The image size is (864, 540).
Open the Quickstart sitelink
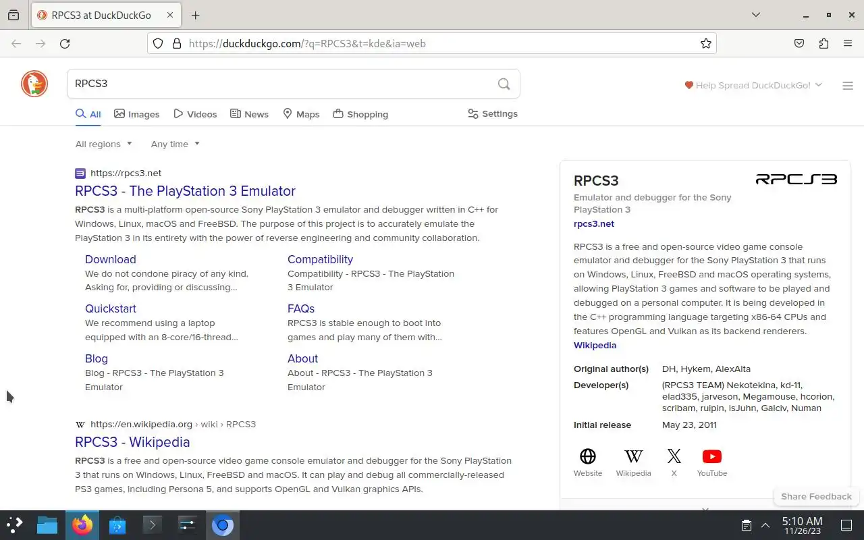tap(111, 308)
